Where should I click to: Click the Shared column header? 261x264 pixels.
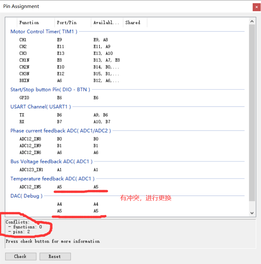click(x=135, y=22)
